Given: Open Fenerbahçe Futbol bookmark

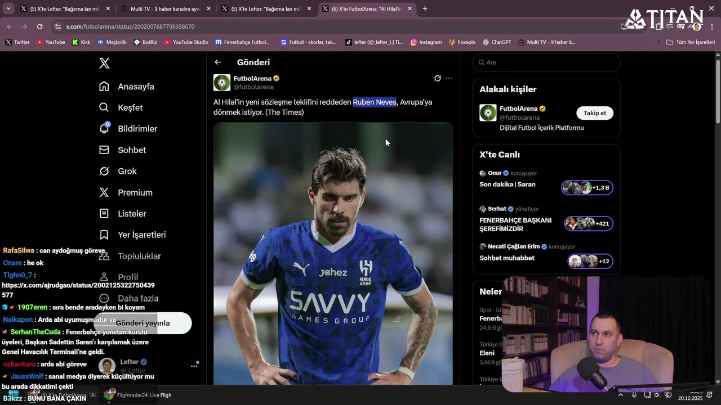Looking at the screenshot, I should pos(243,42).
